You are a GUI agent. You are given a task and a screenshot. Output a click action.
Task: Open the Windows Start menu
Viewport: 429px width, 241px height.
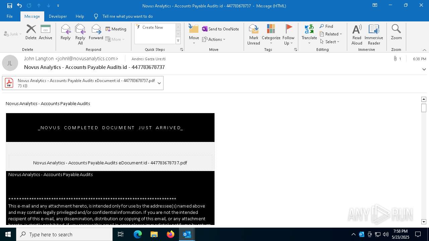coord(8,234)
